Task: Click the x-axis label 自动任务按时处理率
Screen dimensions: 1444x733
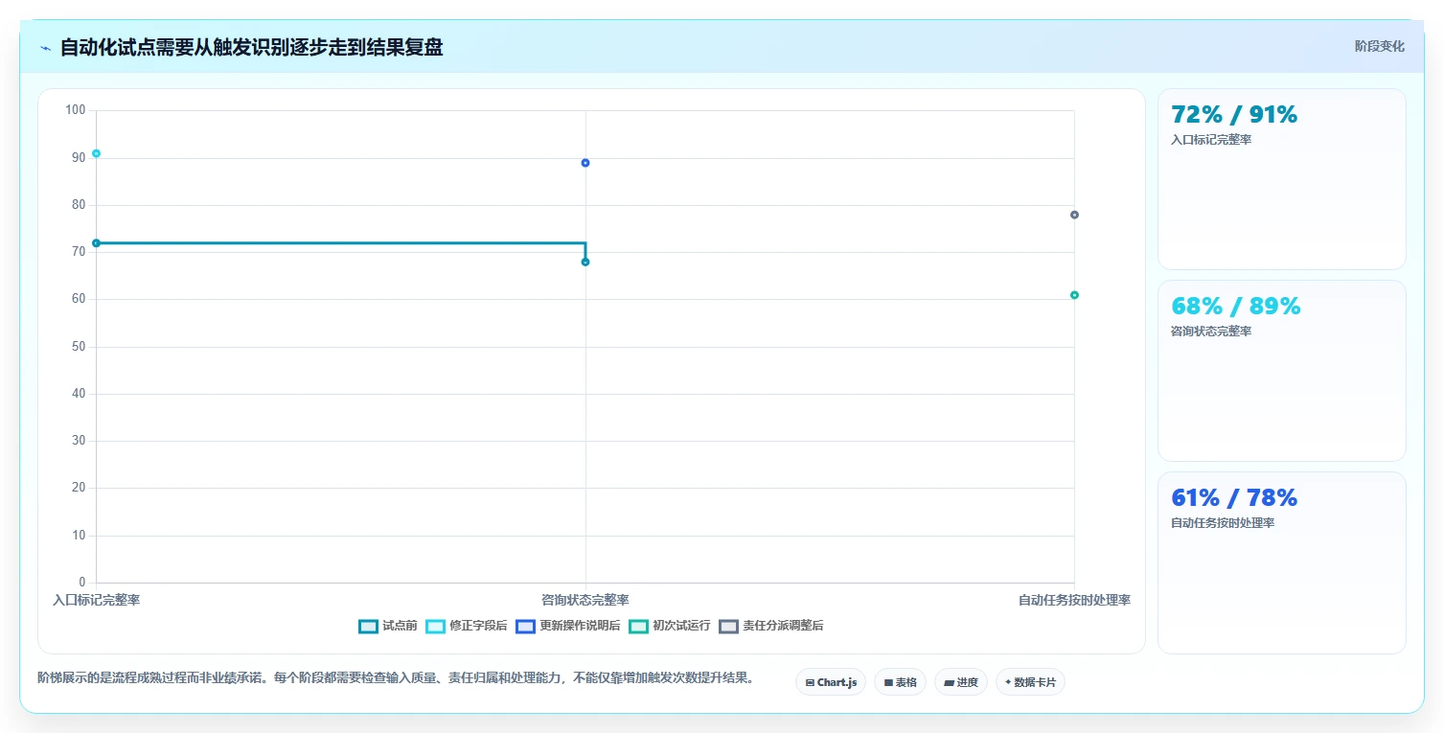Action: tap(1074, 600)
